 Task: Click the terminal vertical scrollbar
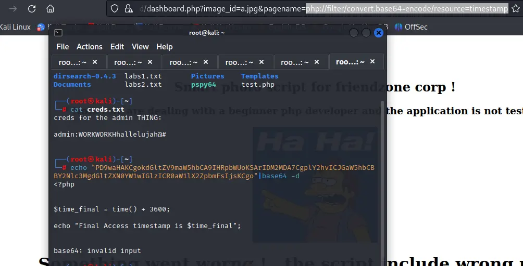tap(382, 183)
